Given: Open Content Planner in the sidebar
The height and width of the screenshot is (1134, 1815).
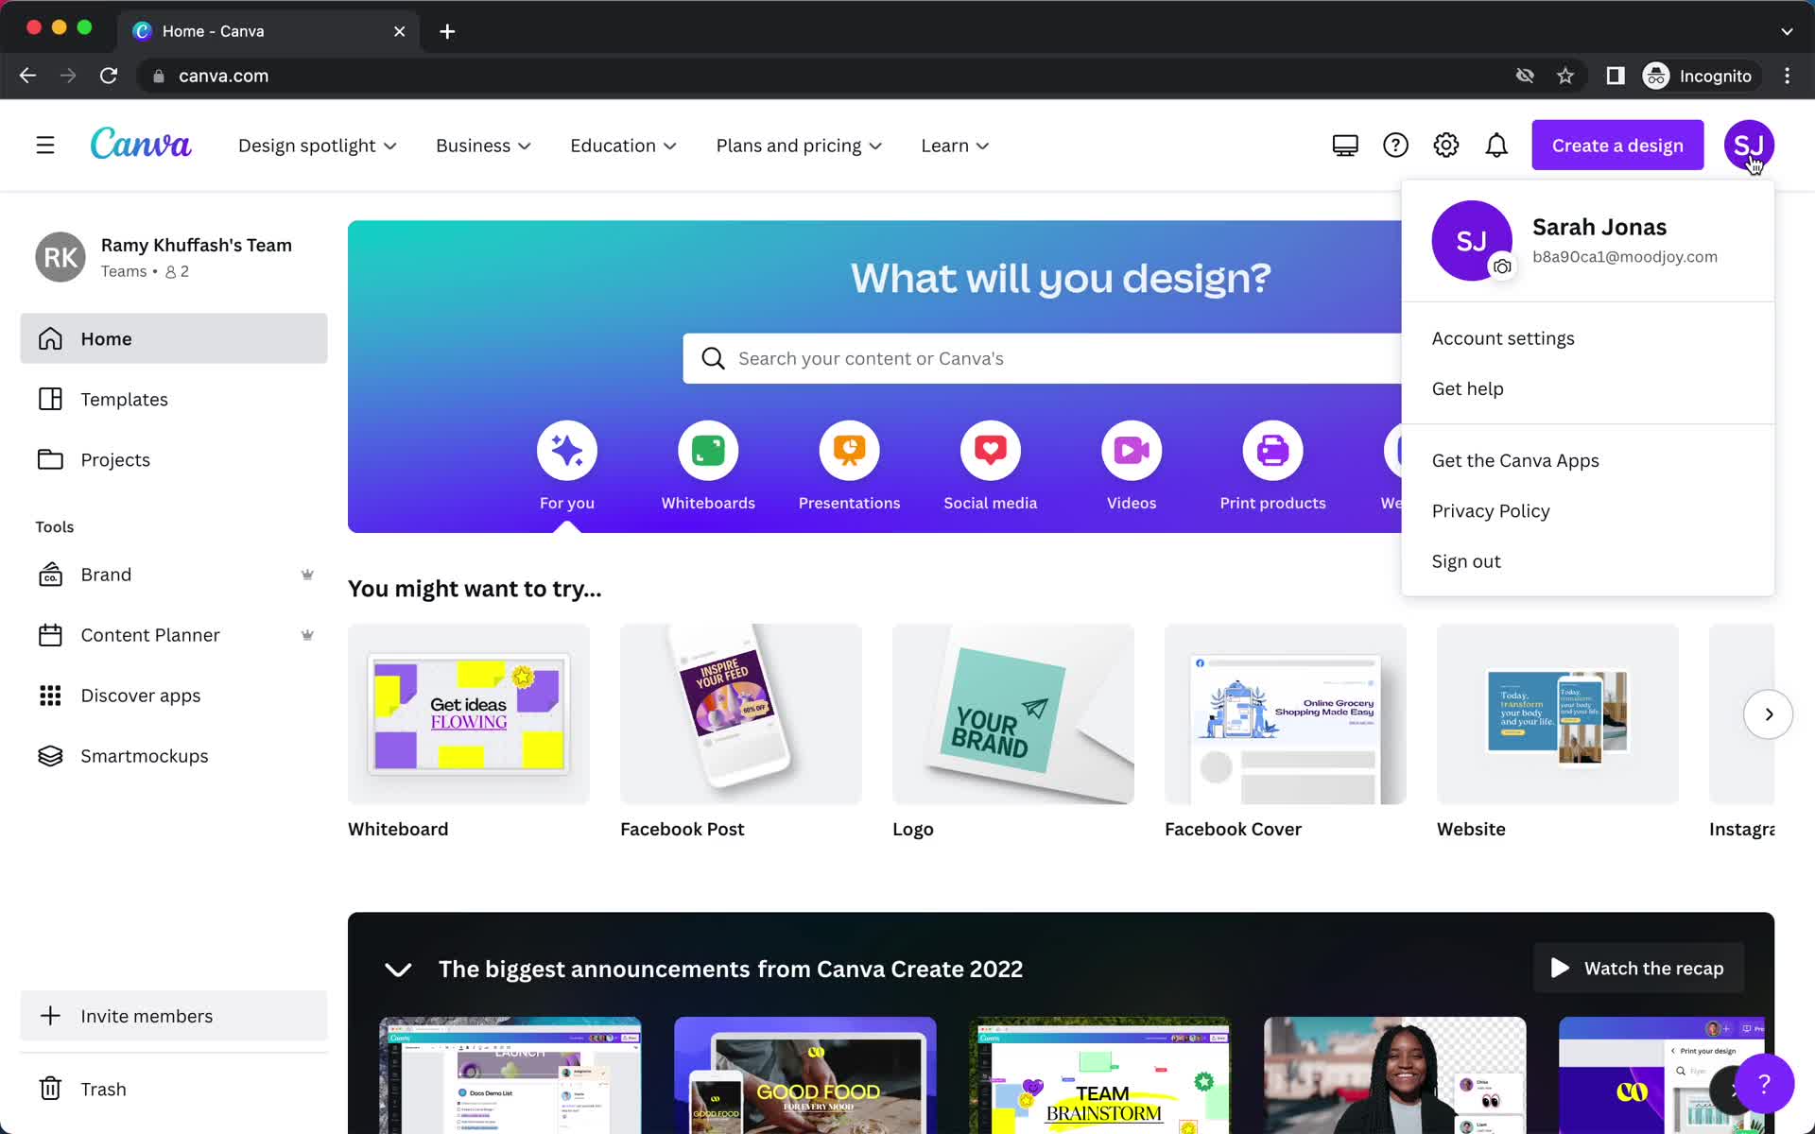Looking at the screenshot, I should click(174, 635).
